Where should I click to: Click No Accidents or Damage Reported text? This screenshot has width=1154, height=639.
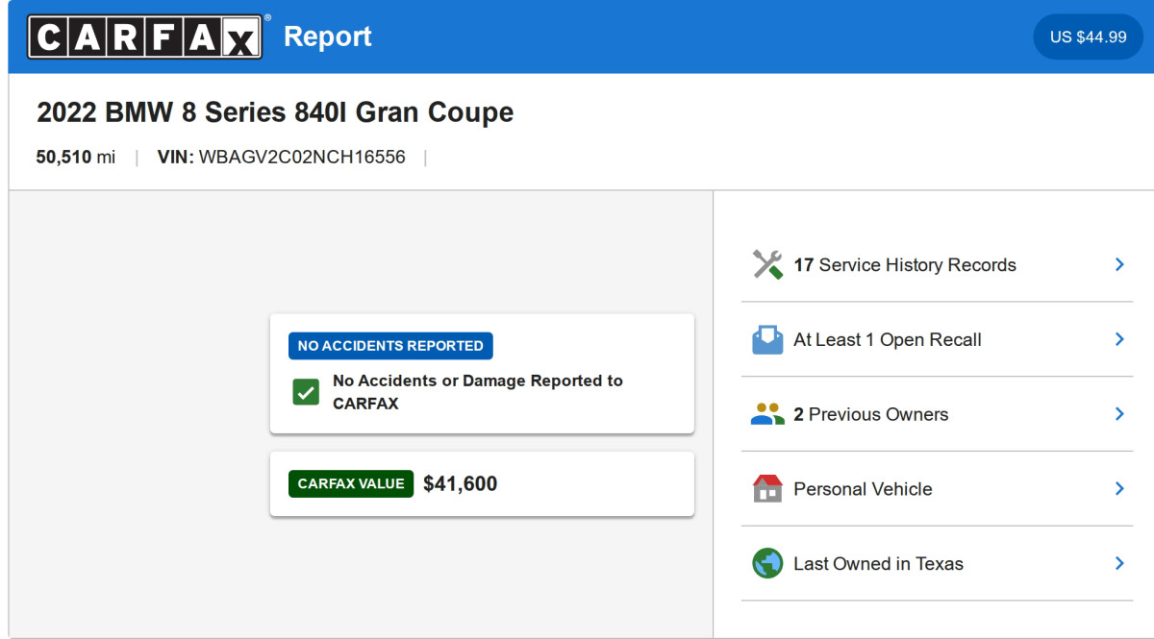click(478, 392)
